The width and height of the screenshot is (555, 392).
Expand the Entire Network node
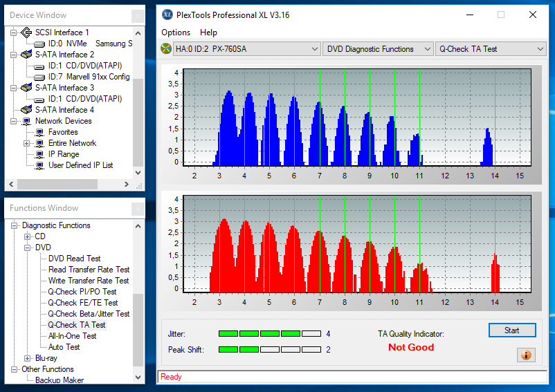(x=26, y=144)
